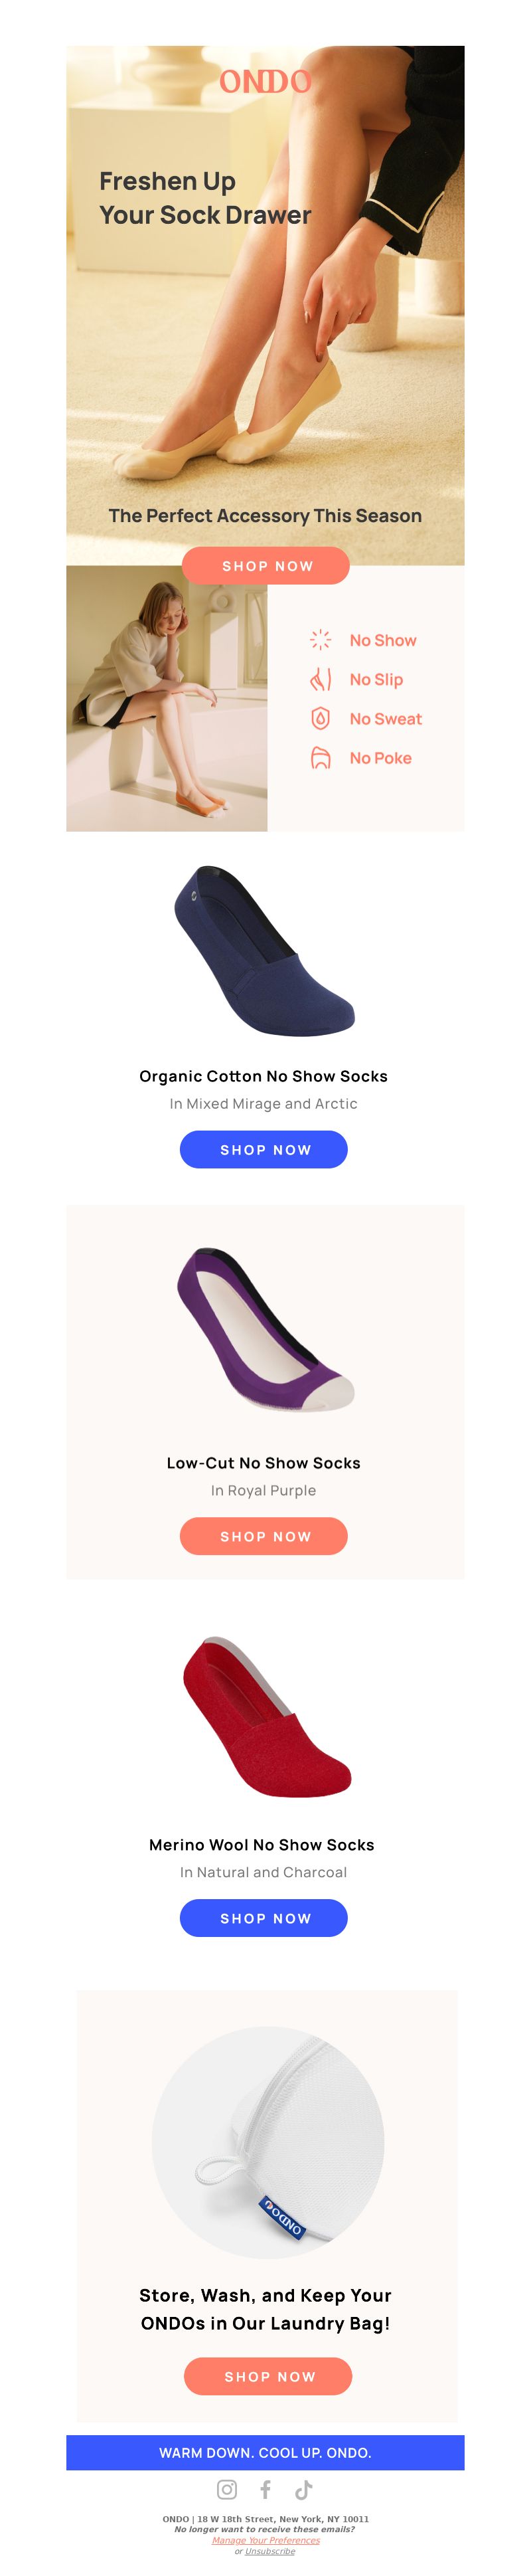Click the No Poke feature icon
This screenshot has height=2576, width=531.
[320, 758]
